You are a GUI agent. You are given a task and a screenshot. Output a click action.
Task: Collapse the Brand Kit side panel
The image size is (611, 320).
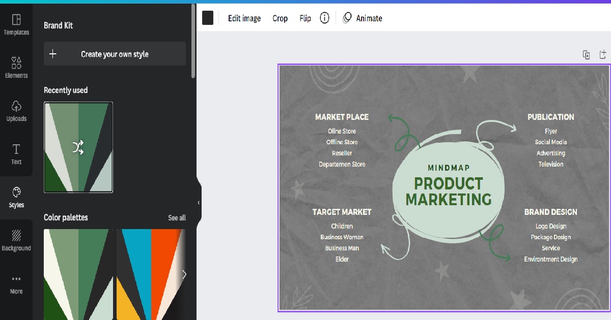198,202
